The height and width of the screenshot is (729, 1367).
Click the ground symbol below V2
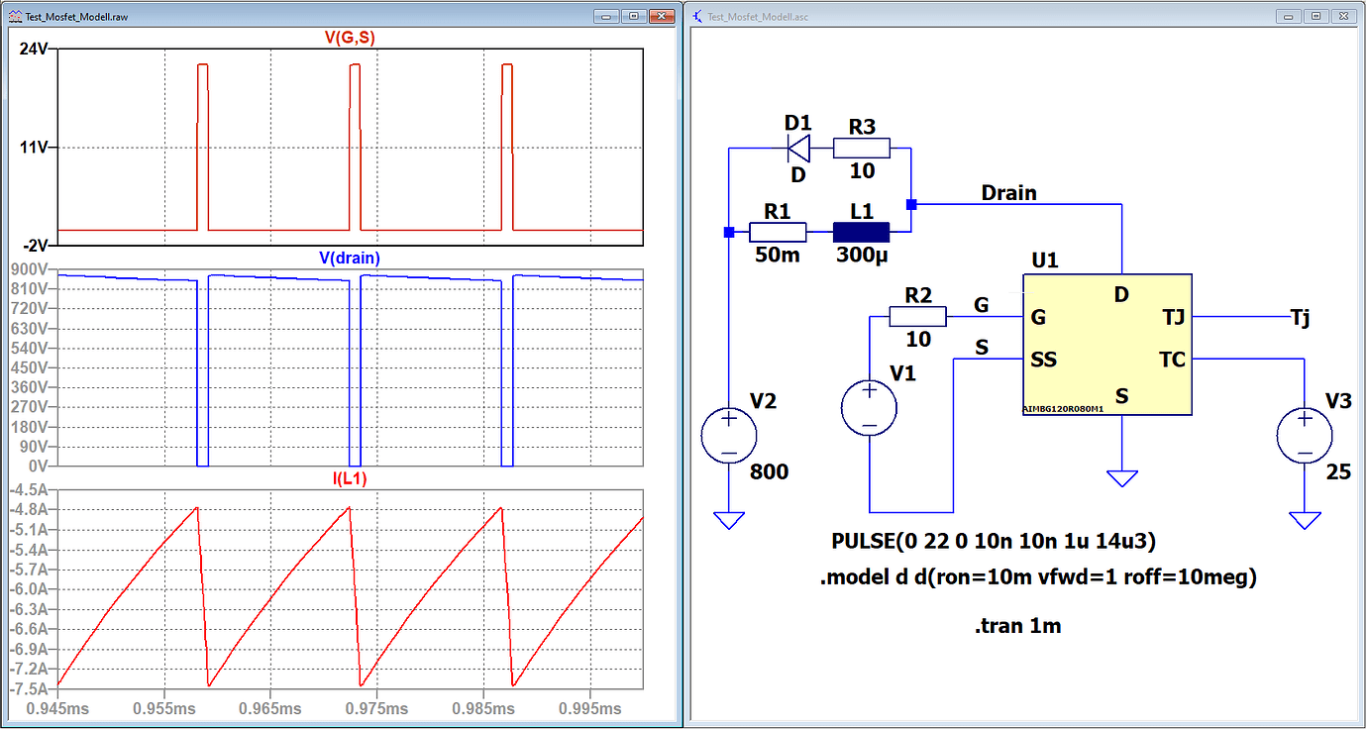(729, 517)
